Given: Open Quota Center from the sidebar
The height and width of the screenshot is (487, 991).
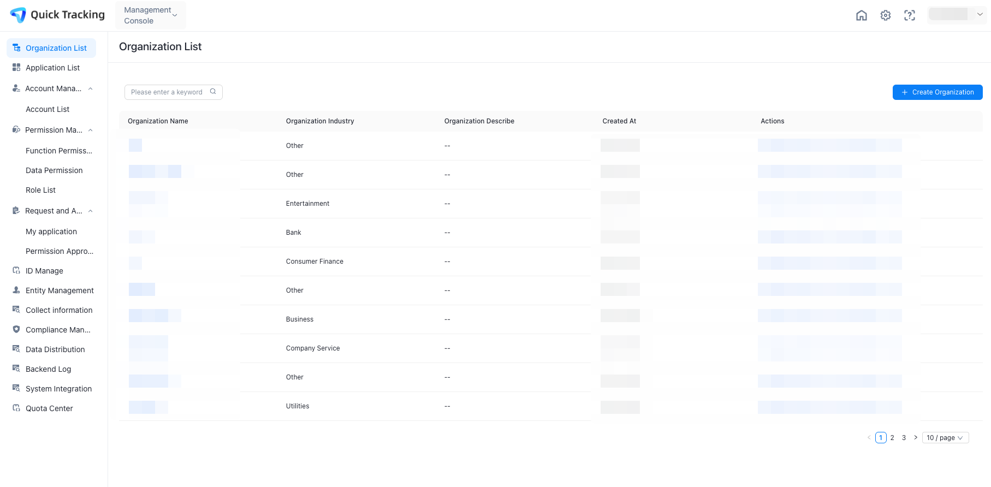Looking at the screenshot, I should (x=49, y=408).
